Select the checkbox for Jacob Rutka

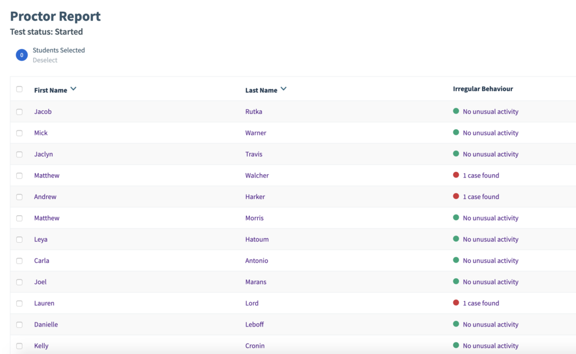pyautogui.click(x=20, y=112)
